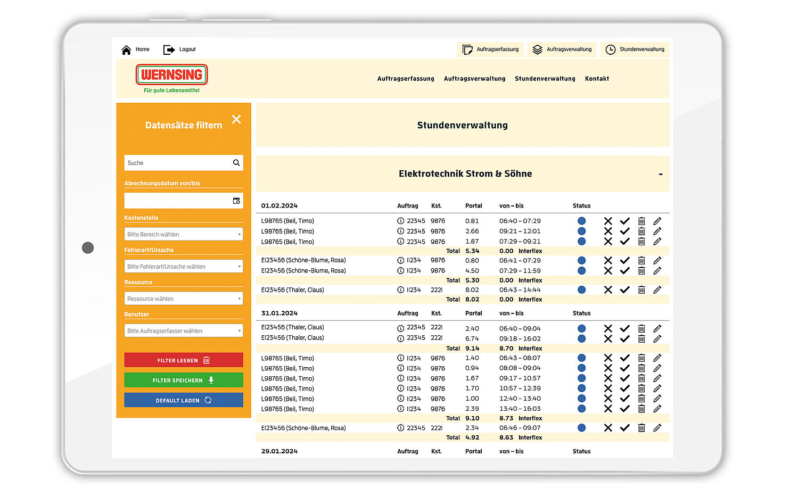Click status dot of 09:21 – 12:01 entry
The image size is (790, 497).
582,231
